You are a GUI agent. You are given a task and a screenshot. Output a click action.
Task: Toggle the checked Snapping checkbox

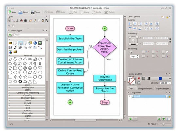131,52
